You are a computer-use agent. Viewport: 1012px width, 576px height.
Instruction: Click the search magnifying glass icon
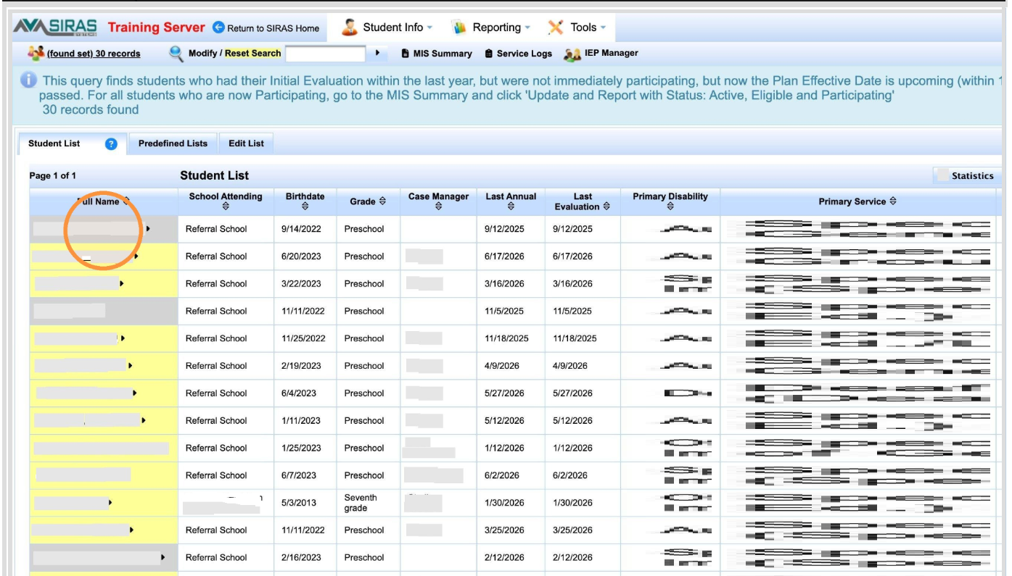176,53
